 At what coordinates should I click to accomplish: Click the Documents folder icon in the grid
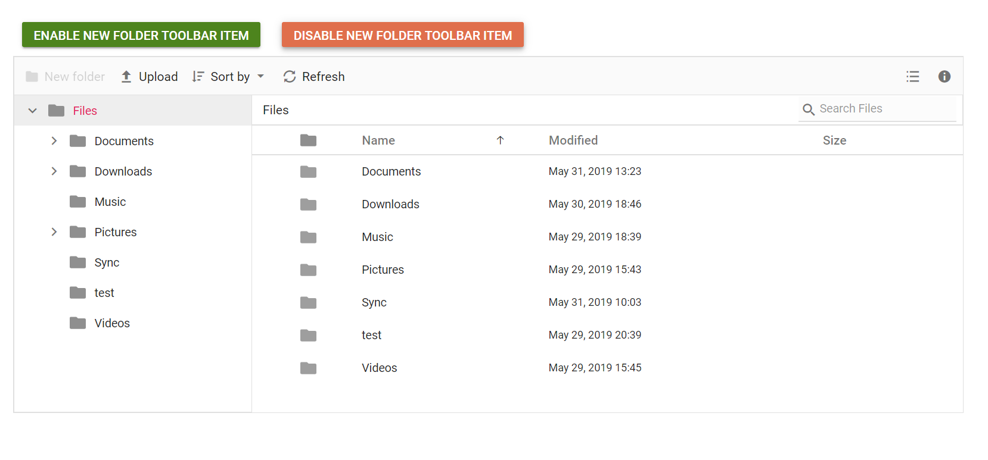click(308, 172)
